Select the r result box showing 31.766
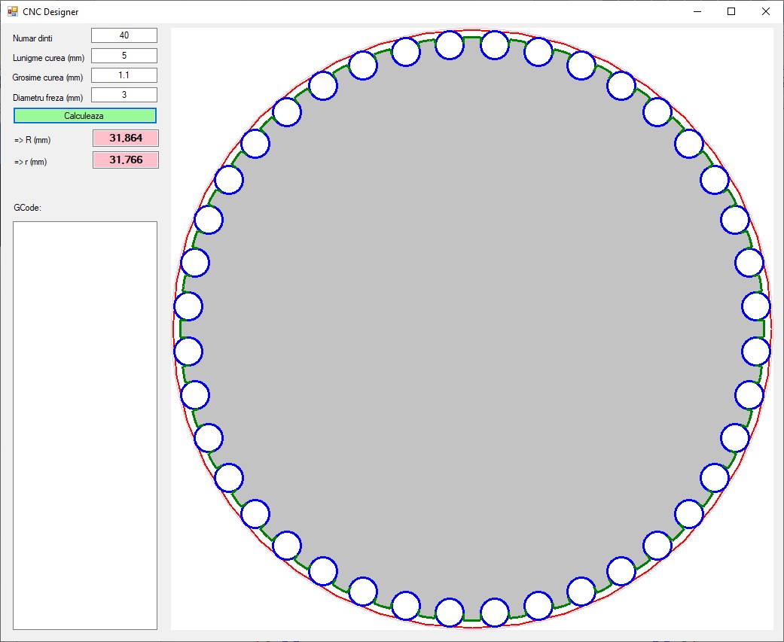This screenshot has height=642, width=784. (x=126, y=160)
